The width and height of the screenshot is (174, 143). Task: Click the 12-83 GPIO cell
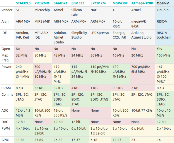point(120,140)
